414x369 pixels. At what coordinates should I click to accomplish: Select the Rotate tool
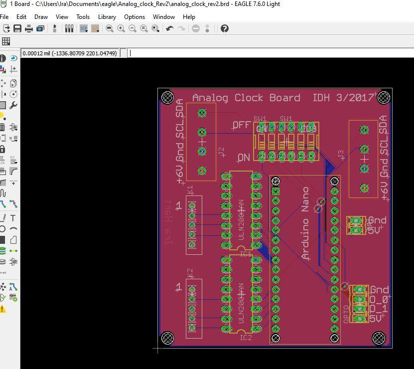point(13,94)
